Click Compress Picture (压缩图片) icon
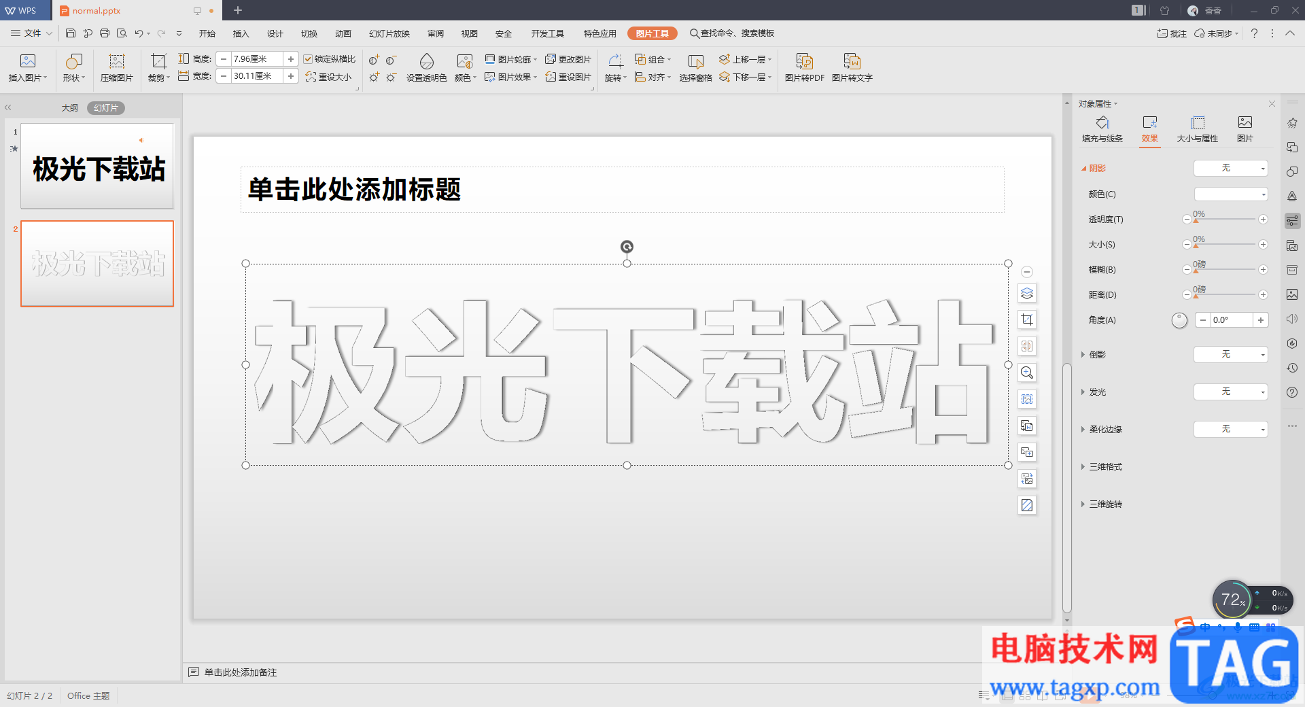The image size is (1305, 707). 117,61
